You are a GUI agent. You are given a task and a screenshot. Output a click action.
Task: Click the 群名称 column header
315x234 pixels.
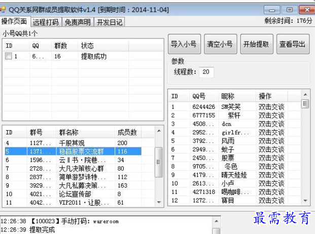85,132
